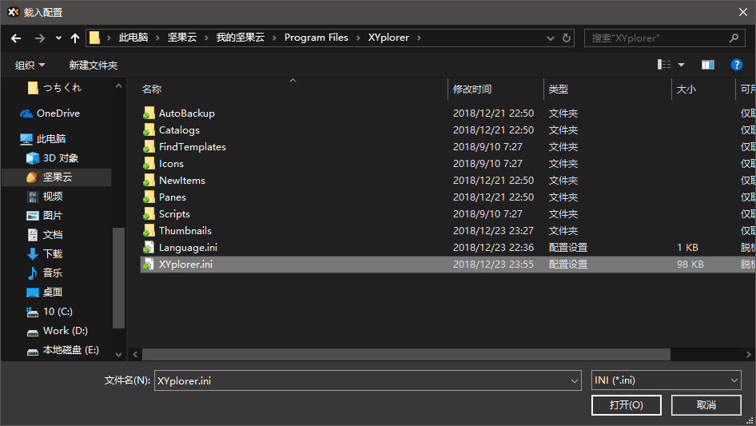
Task: Open the 组织 menu
Action: [x=30, y=65]
